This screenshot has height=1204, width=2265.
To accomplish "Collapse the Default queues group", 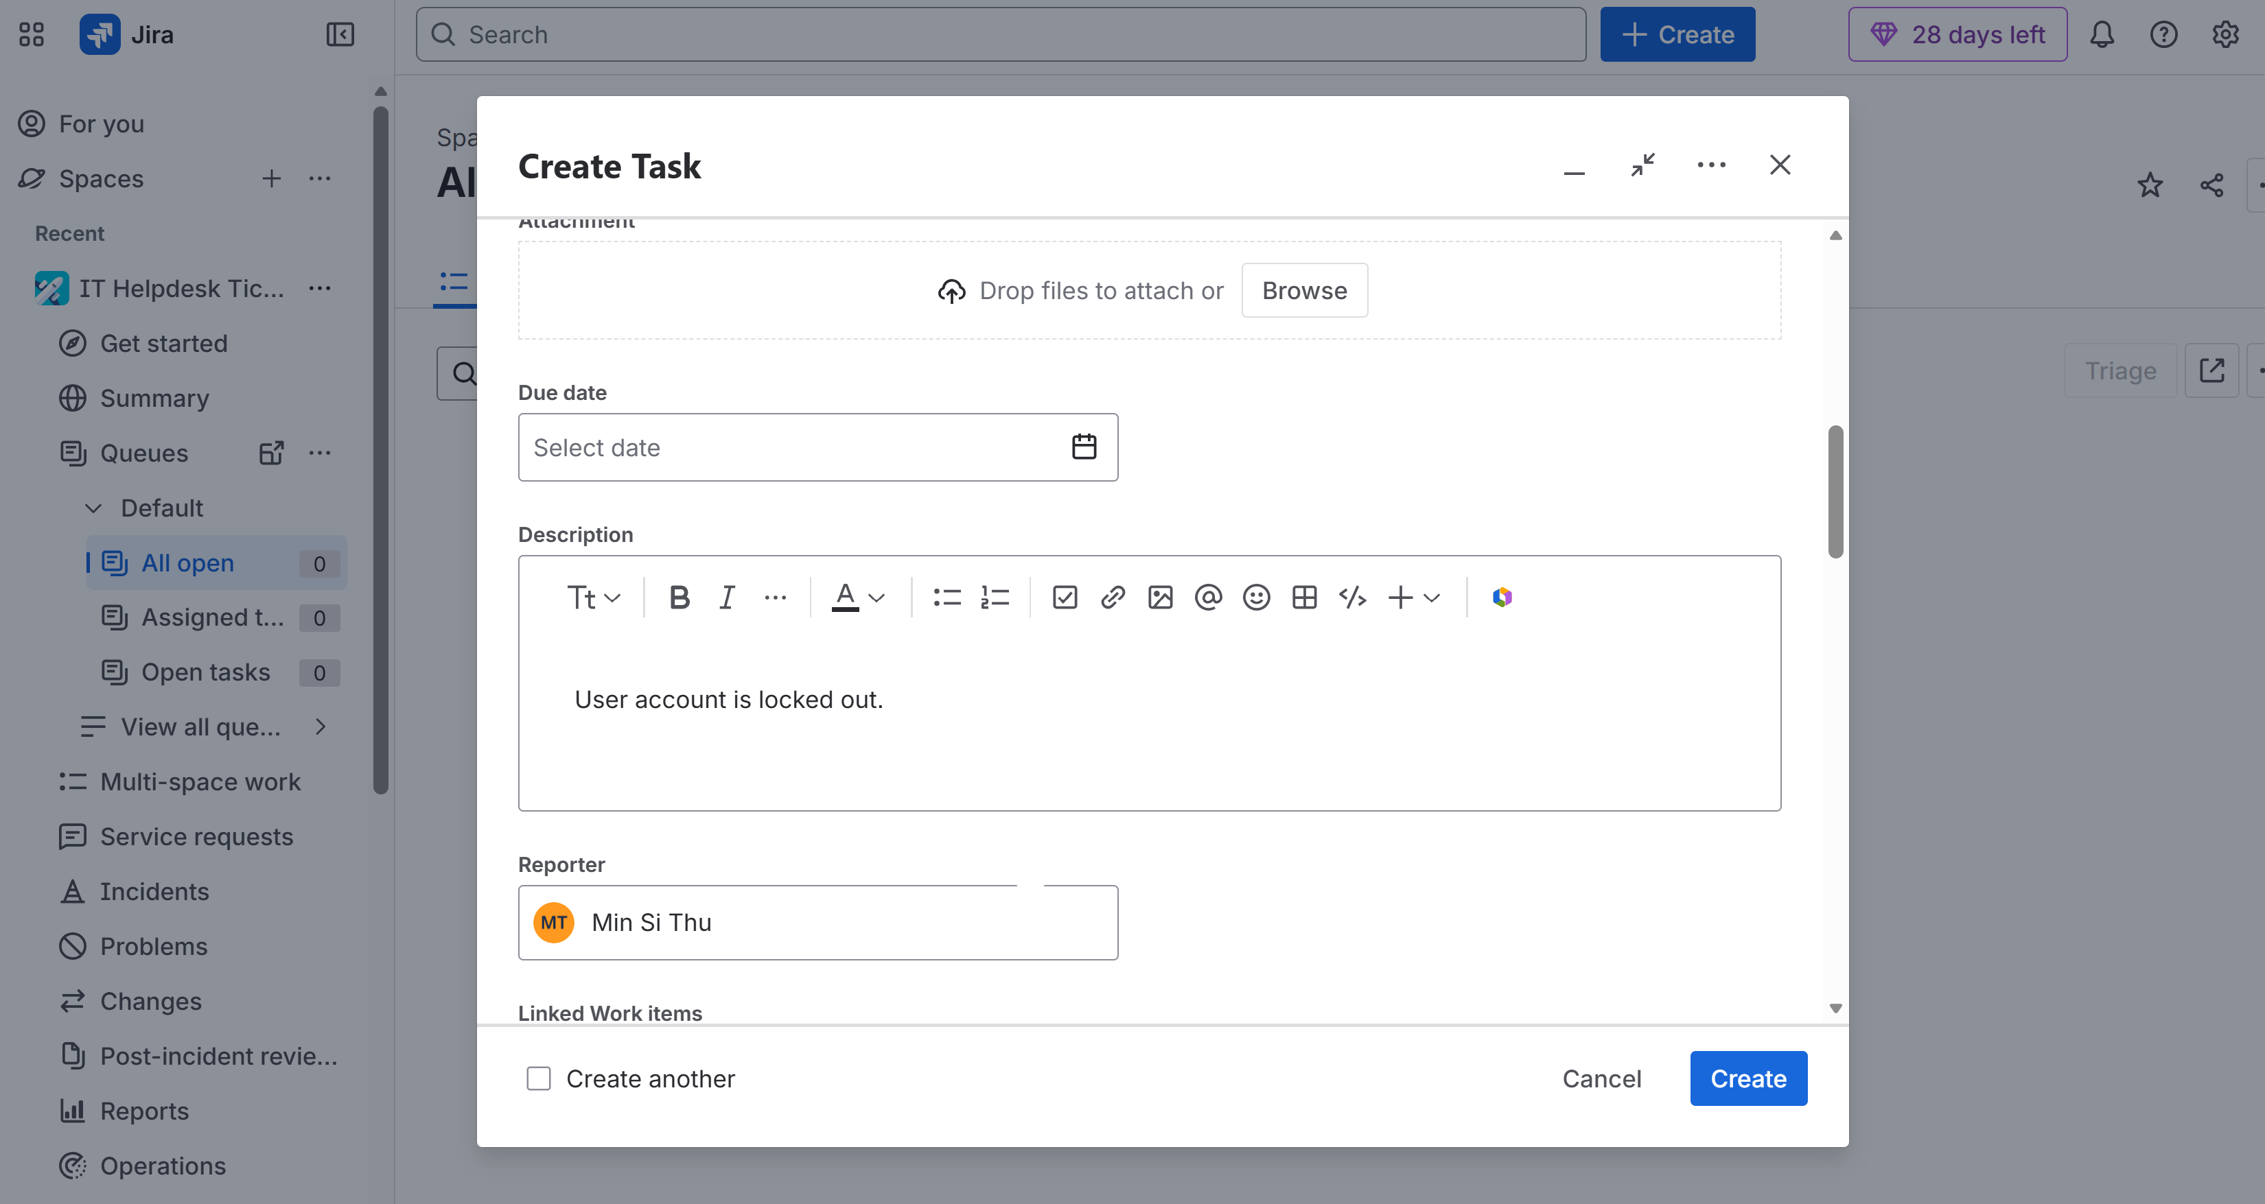I will point(93,508).
